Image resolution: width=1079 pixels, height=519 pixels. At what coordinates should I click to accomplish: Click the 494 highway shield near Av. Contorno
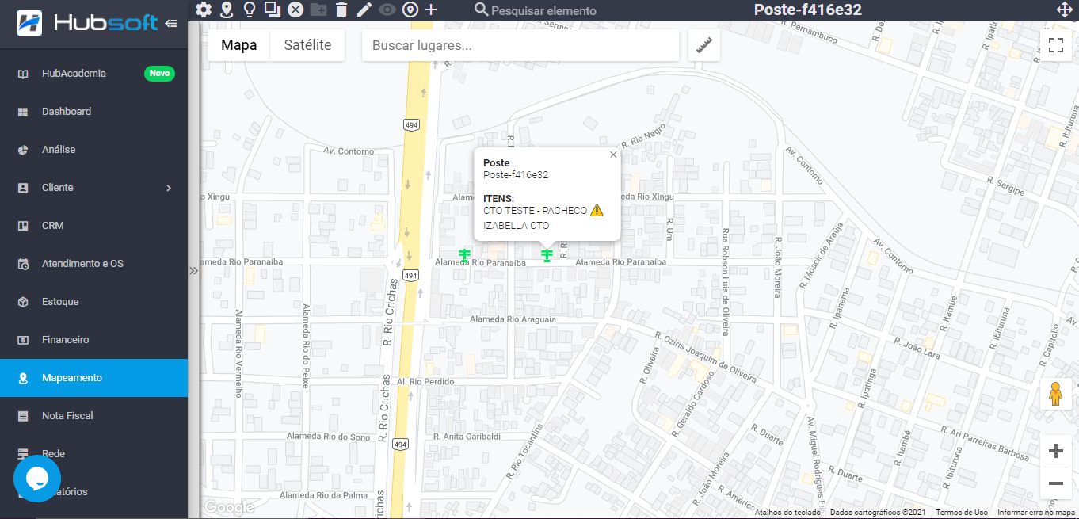coord(411,125)
